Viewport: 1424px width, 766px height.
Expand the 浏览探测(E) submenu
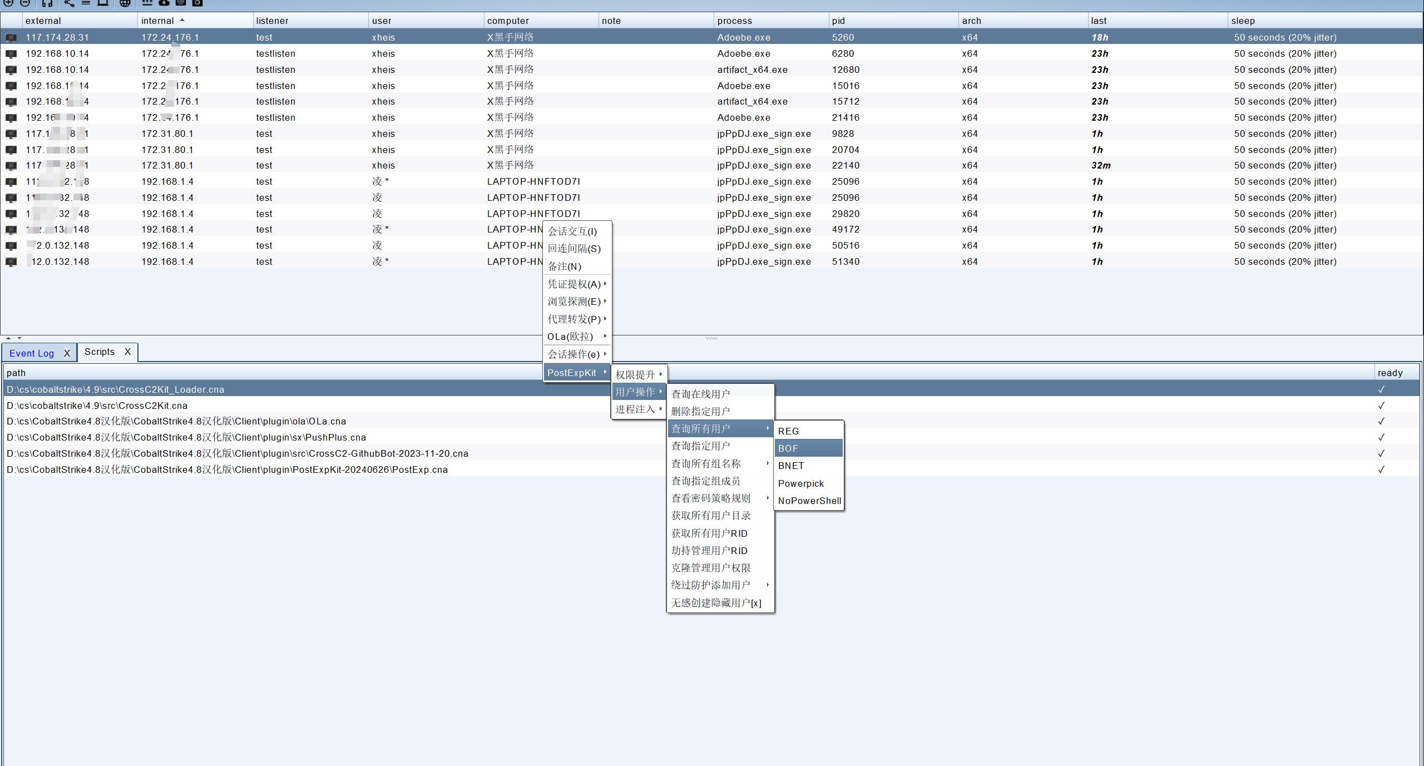click(x=577, y=302)
